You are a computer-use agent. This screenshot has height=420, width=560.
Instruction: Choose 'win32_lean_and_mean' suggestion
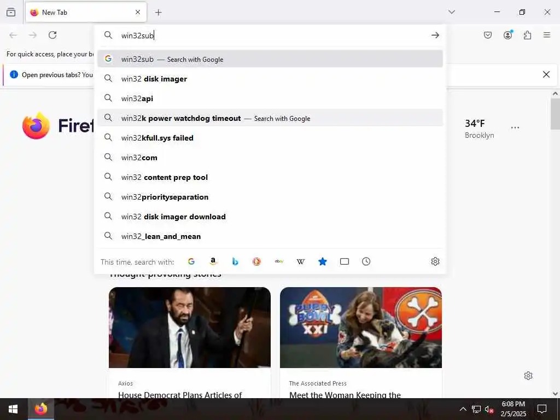coord(270,236)
